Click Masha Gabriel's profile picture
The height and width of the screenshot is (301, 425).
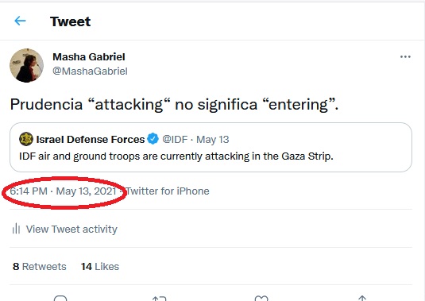(x=26, y=65)
